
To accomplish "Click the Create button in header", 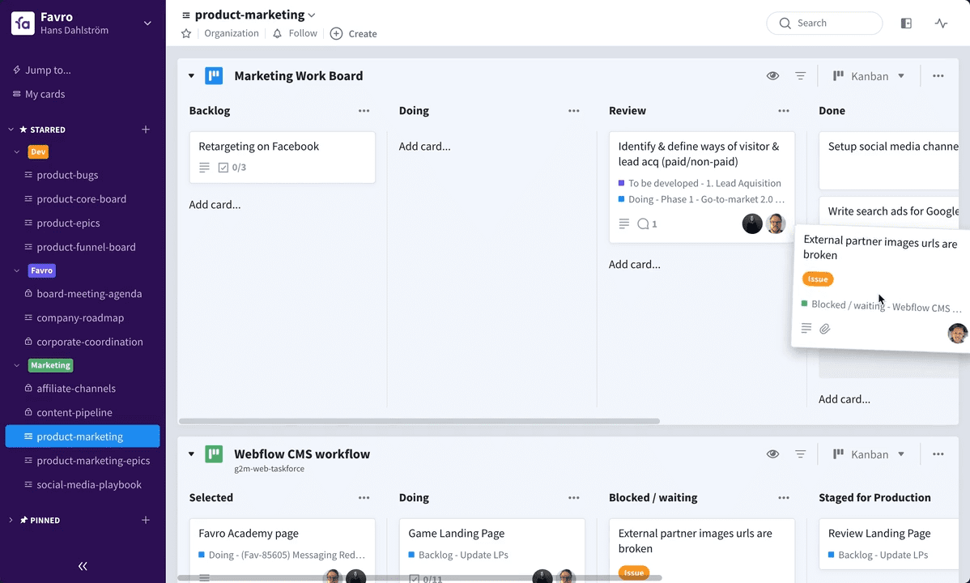I will coord(354,33).
